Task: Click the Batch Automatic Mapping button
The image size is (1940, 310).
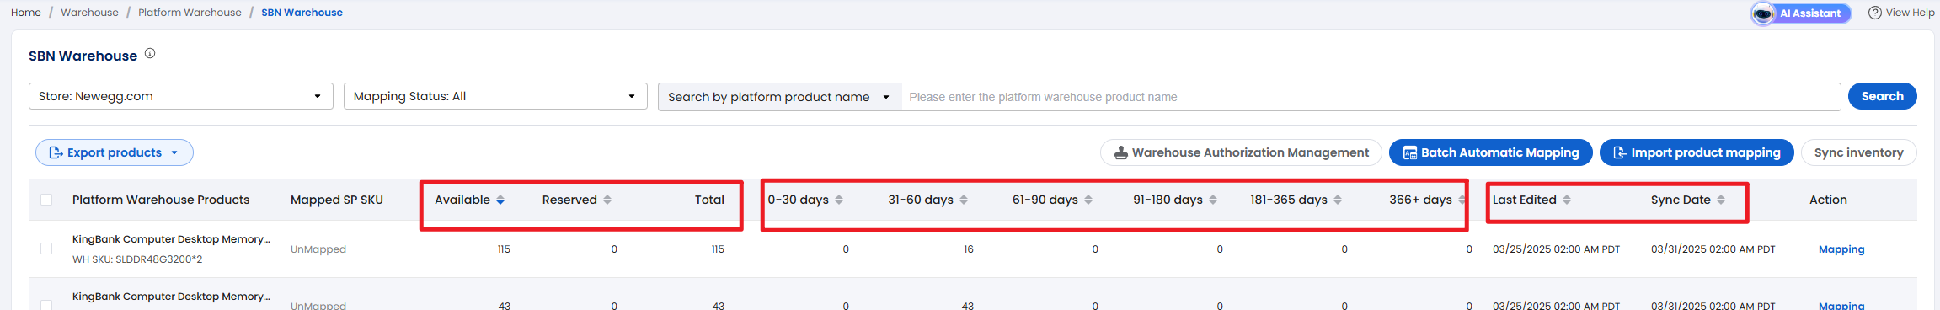Action: (x=1490, y=152)
